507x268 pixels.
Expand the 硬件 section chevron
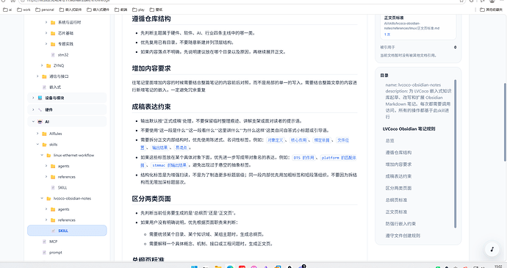click(33, 110)
